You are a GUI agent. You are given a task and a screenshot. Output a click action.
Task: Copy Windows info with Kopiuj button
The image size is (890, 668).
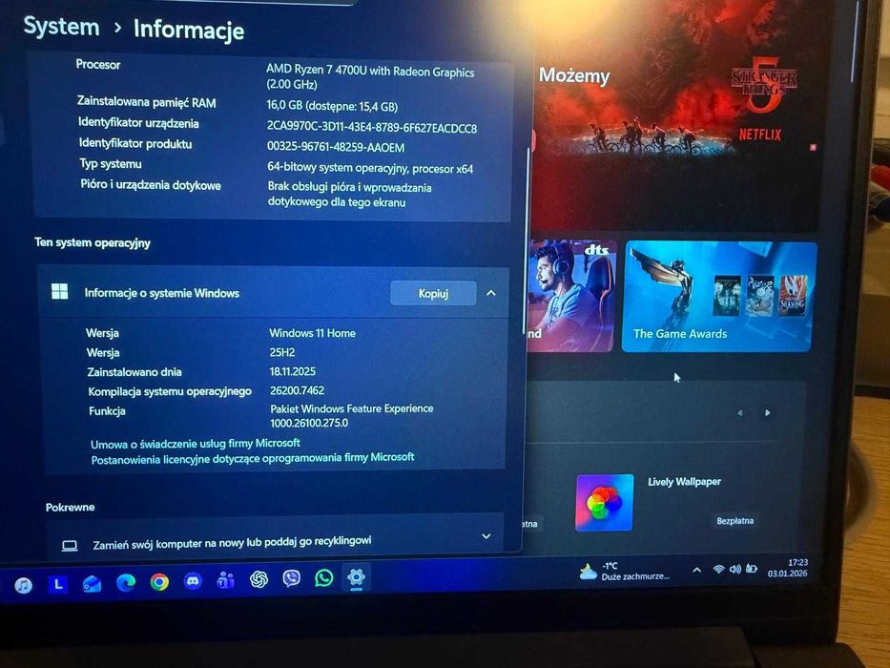[x=433, y=293]
